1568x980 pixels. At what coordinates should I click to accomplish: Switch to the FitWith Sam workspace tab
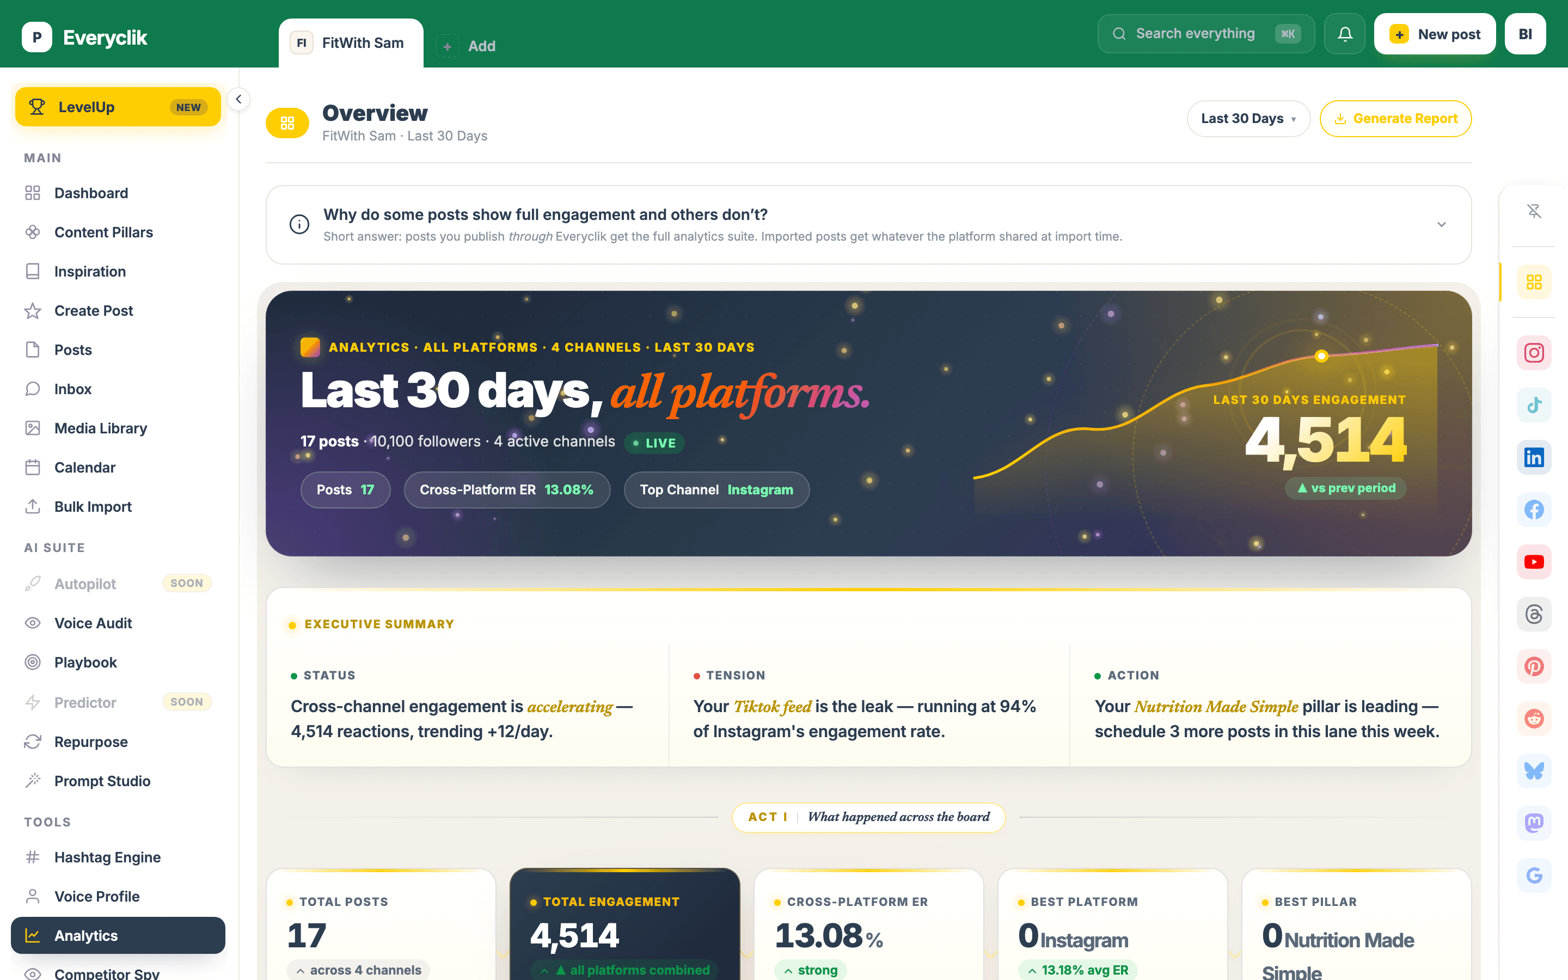351,43
